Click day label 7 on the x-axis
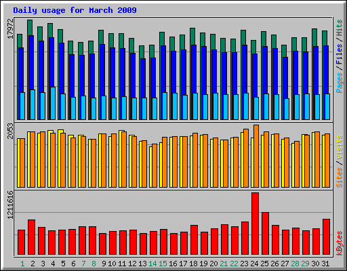This screenshot has height=271, width=347. pos(83,264)
